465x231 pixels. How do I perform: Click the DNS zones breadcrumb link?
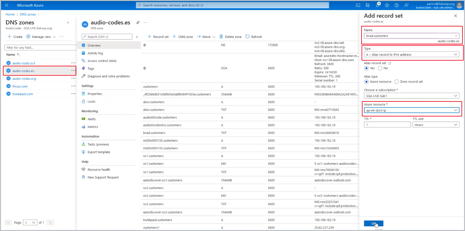coord(28,14)
